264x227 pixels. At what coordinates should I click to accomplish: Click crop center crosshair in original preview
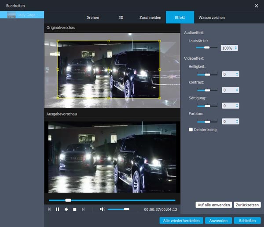[109, 69]
